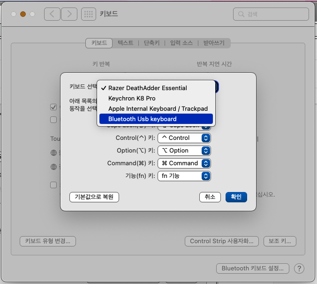
Task: Switch to the 단축키 tab
Action: [x=151, y=43]
